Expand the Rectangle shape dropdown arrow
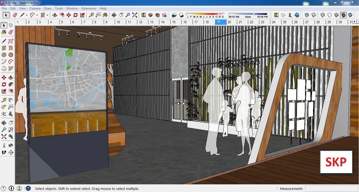The image size is (359, 192). (48, 15)
